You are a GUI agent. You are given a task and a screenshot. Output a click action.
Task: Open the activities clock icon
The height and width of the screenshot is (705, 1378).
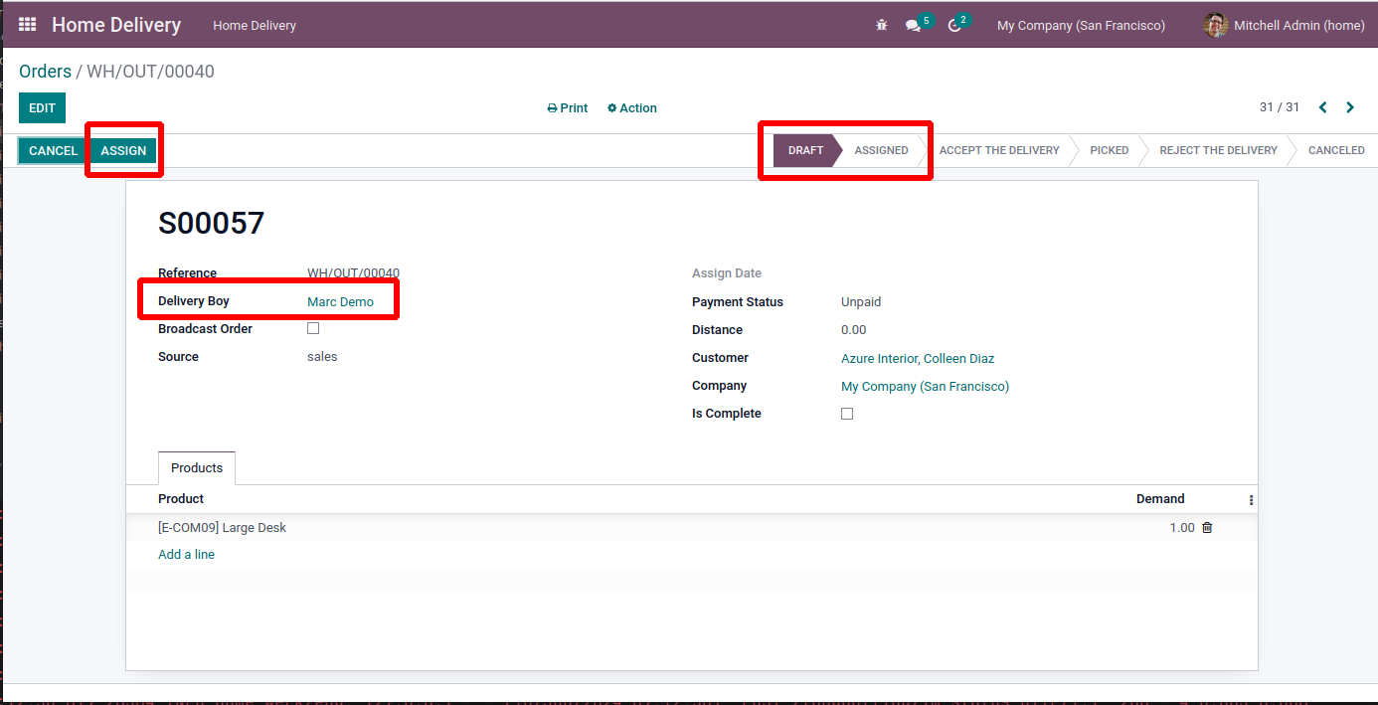click(954, 25)
